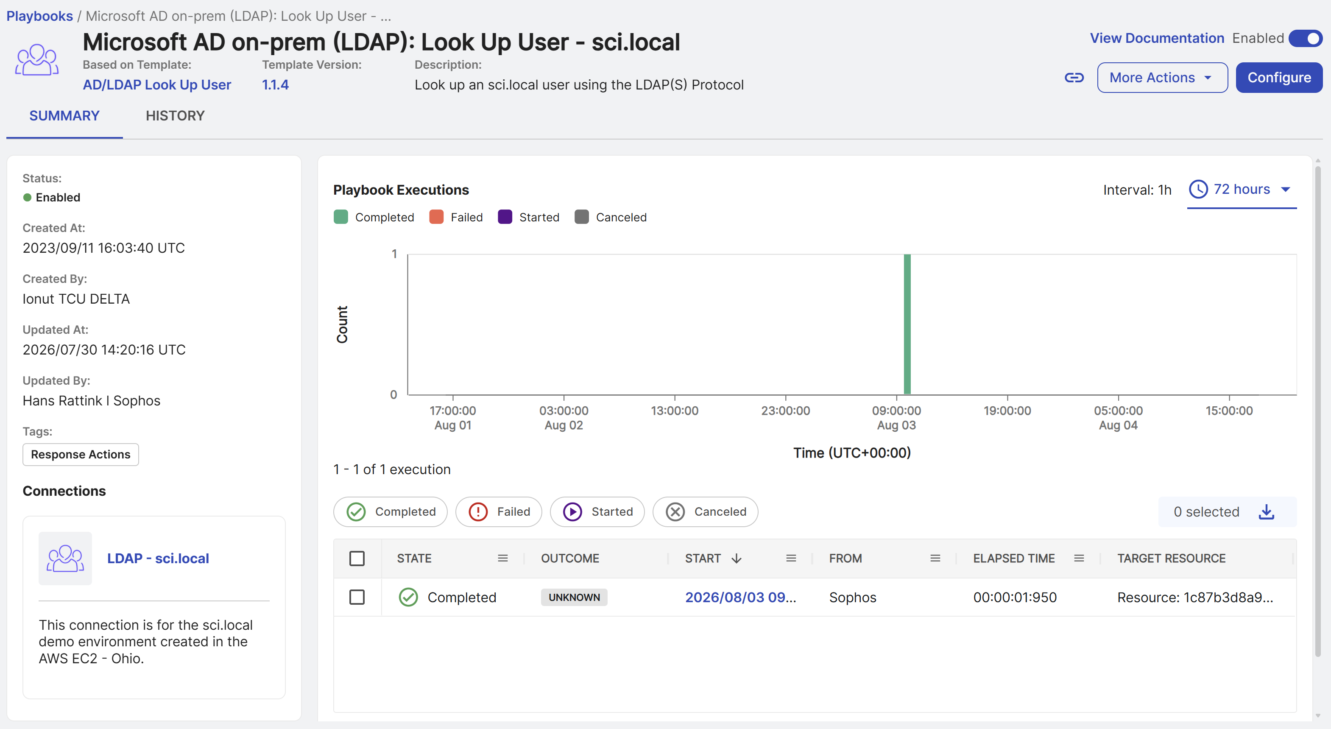The height and width of the screenshot is (729, 1331).
Task: Select the Completed execution row checkbox
Action: (357, 597)
